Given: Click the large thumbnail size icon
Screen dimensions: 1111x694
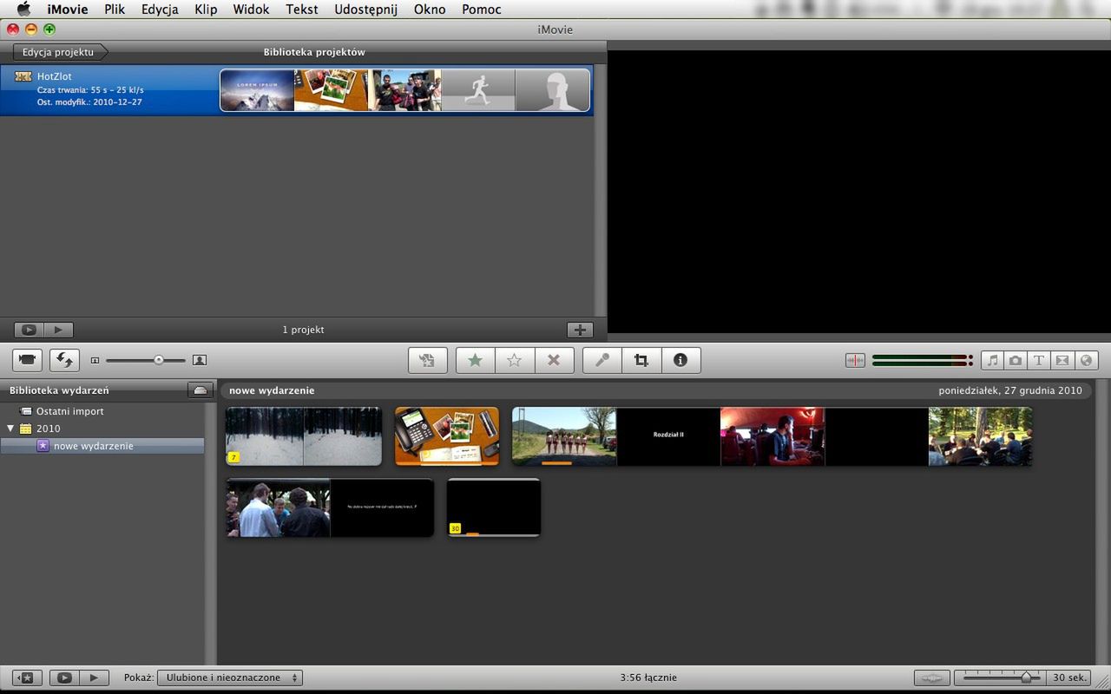Looking at the screenshot, I should click(x=199, y=360).
